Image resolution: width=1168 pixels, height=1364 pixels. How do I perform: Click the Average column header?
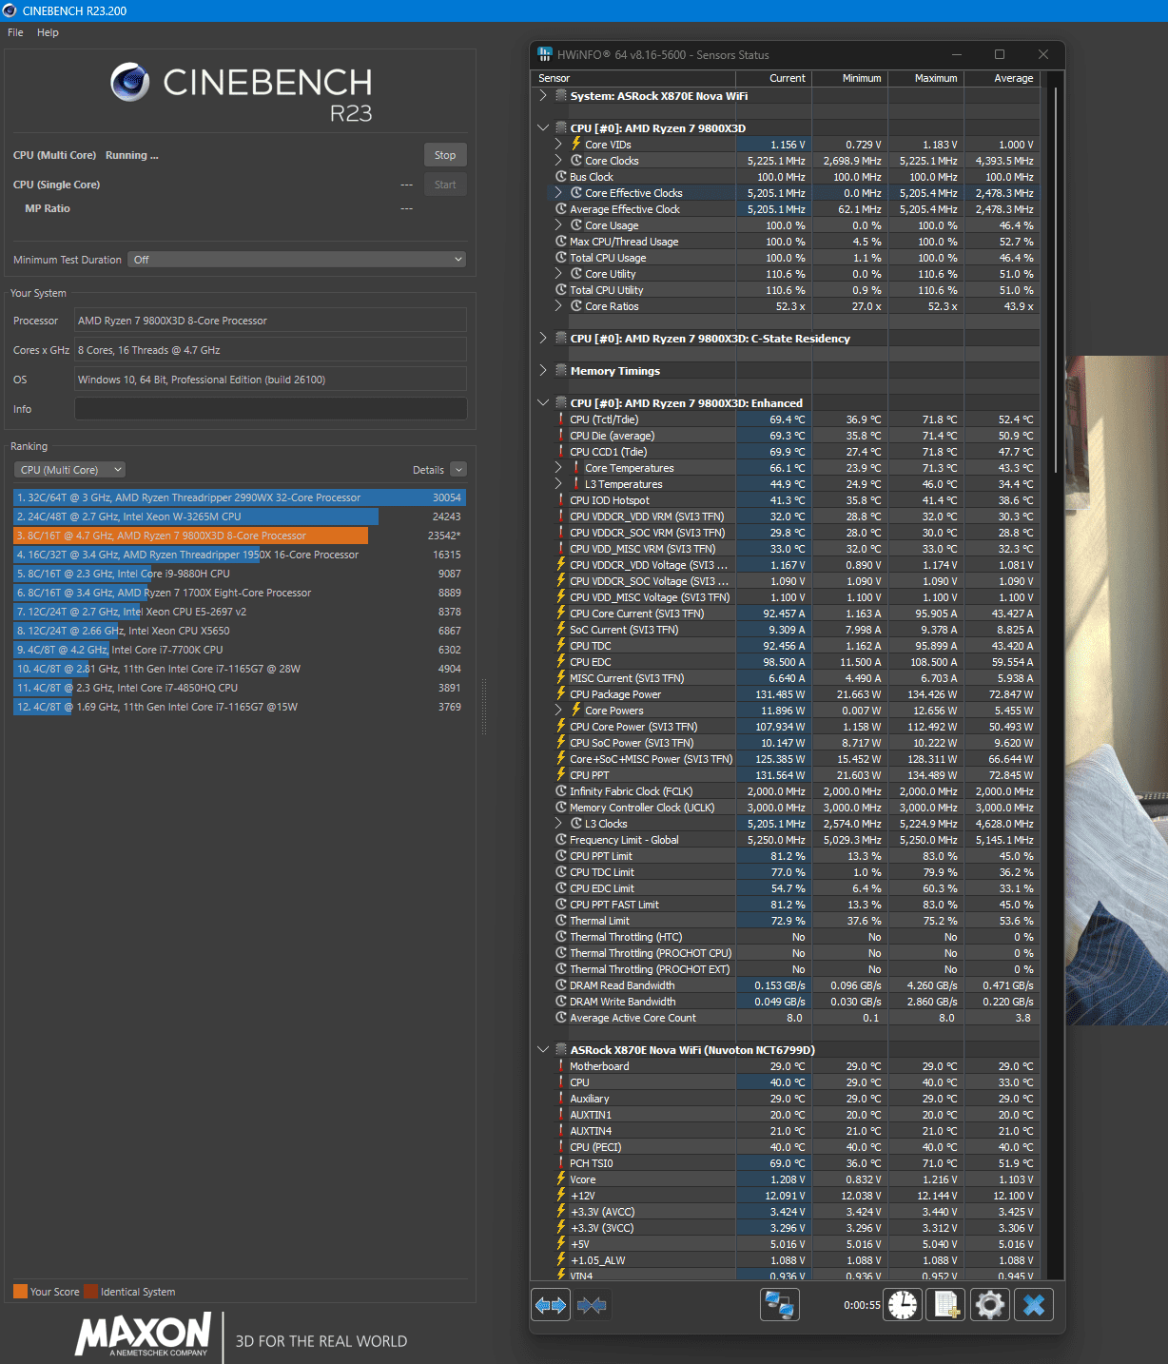point(1003,79)
